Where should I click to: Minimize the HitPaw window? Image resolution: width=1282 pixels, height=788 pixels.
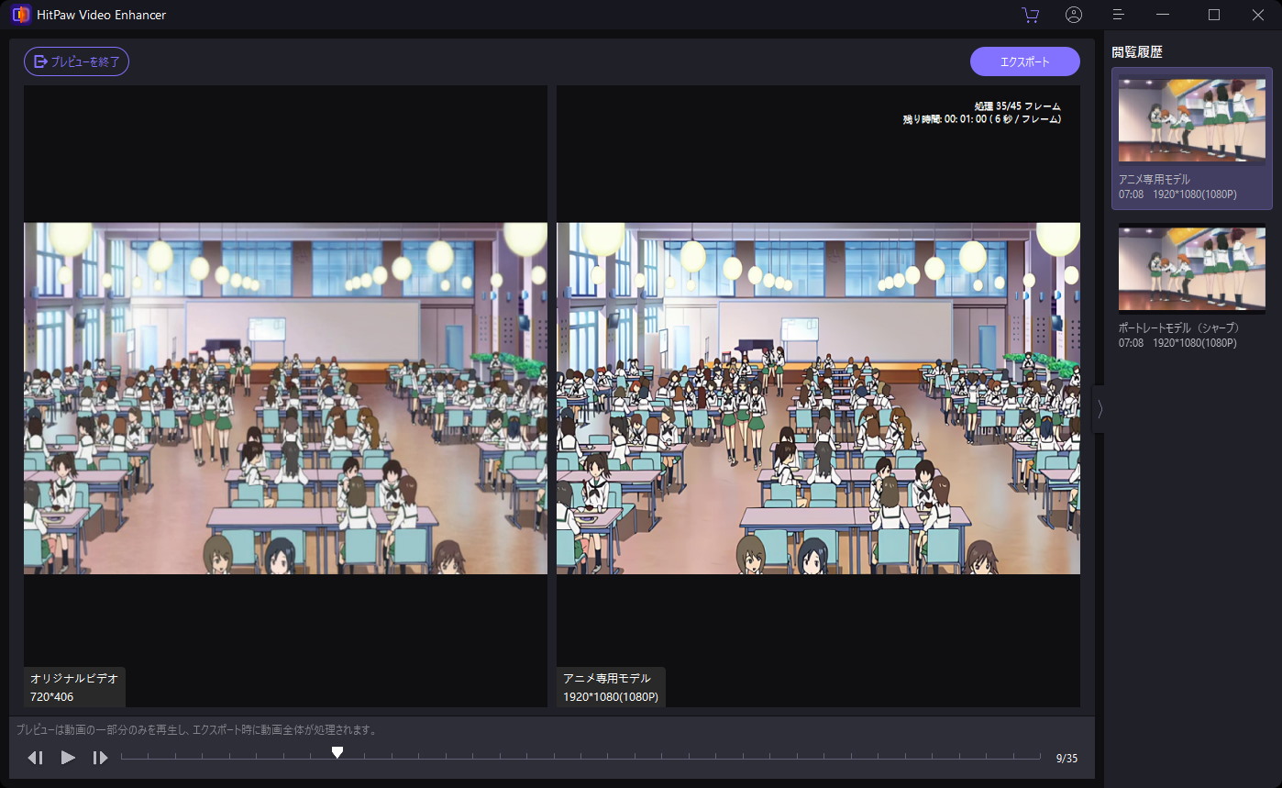pyautogui.click(x=1163, y=15)
